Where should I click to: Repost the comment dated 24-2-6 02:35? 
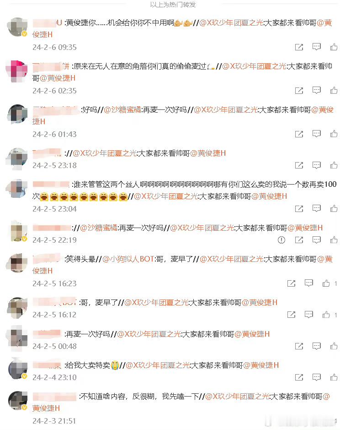(x=299, y=91)
